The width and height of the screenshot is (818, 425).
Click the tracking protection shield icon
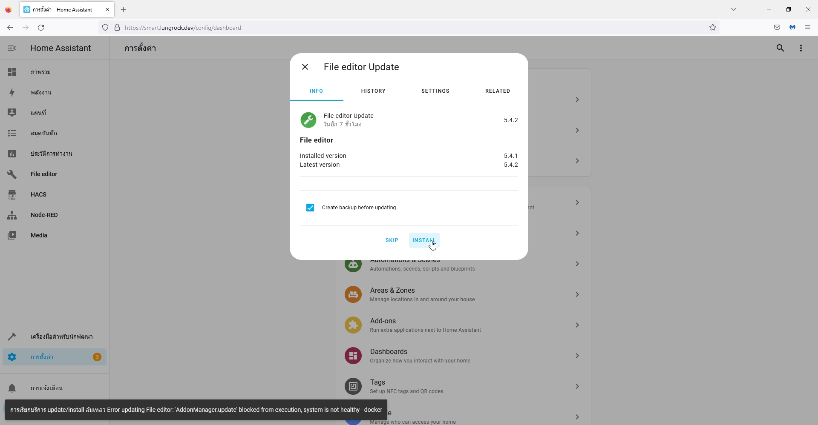105,28
